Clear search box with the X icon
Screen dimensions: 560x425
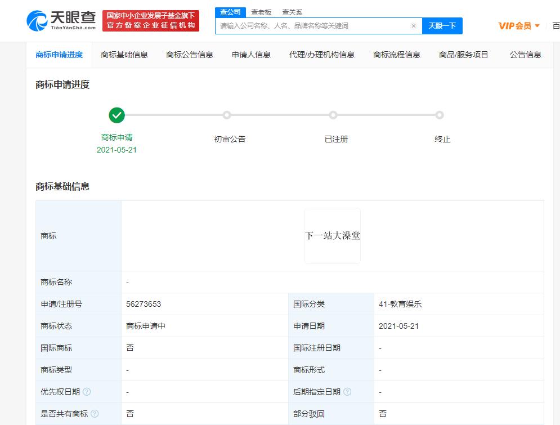tap(414, 26)
